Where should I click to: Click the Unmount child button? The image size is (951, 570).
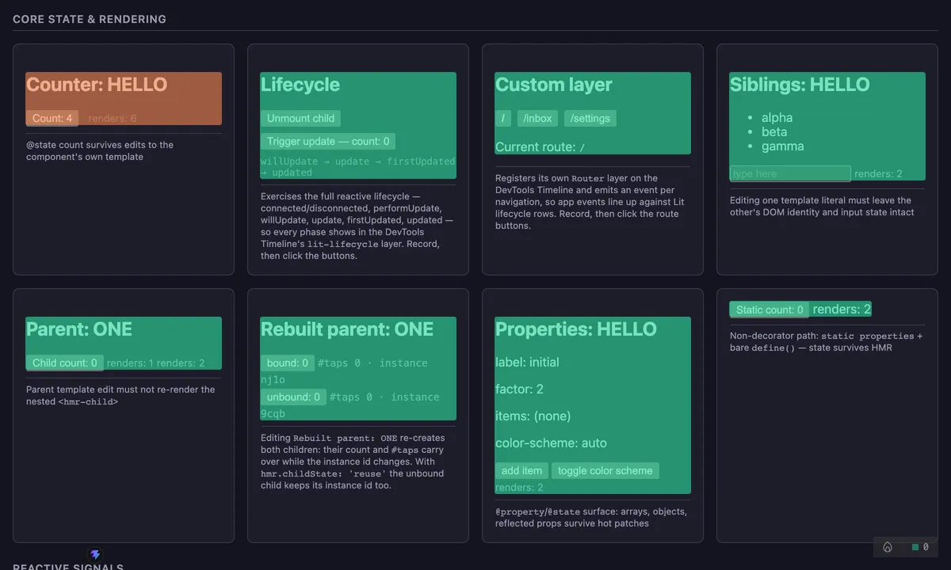click(300, 118)
